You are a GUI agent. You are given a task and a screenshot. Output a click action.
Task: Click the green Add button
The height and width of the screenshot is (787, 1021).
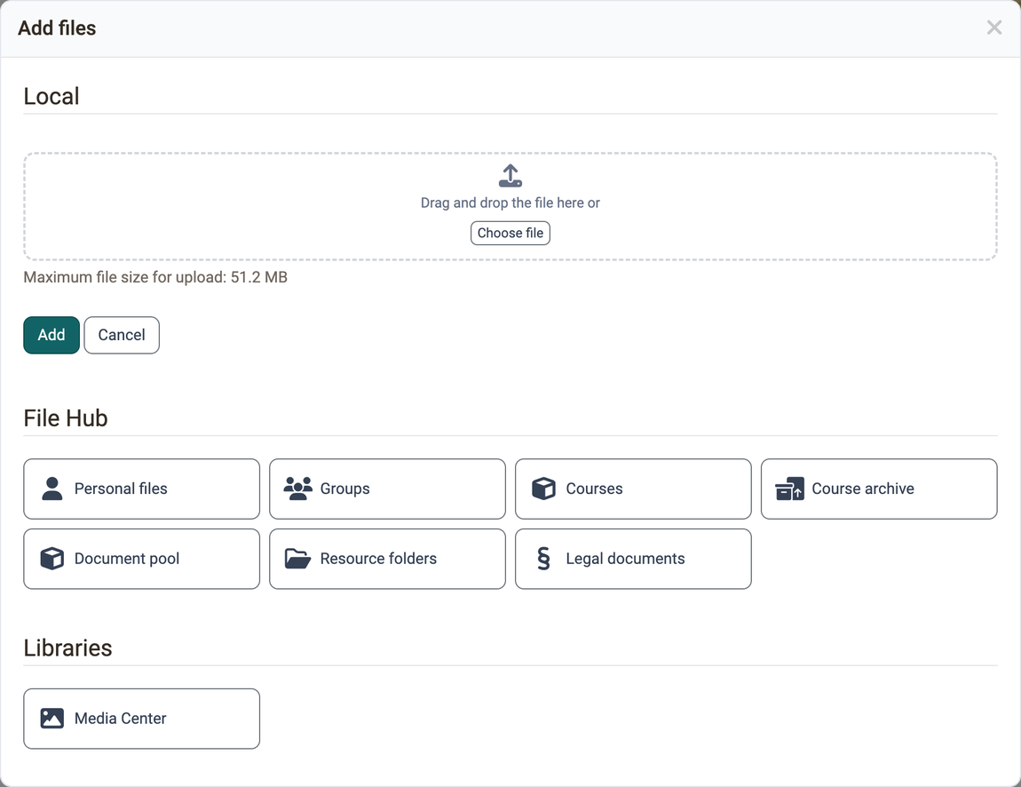coord(51,335)
